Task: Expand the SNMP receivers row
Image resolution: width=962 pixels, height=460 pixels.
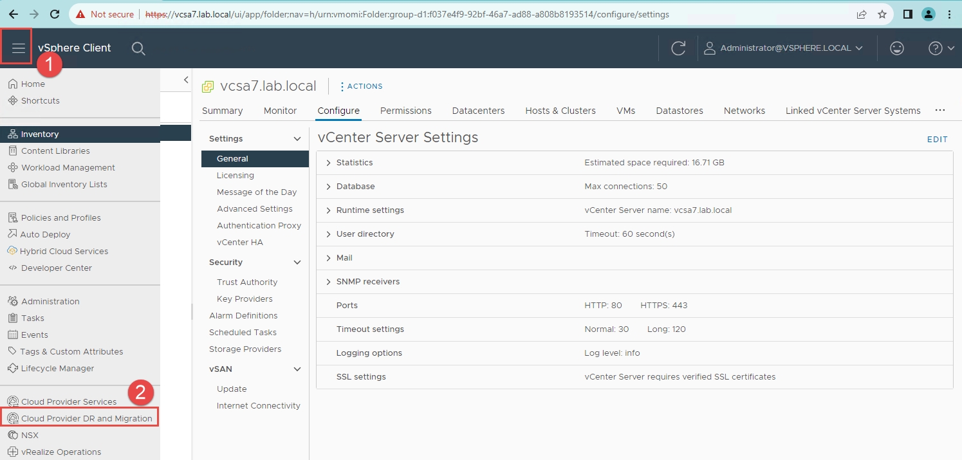Action: click(x=329, y=282)
